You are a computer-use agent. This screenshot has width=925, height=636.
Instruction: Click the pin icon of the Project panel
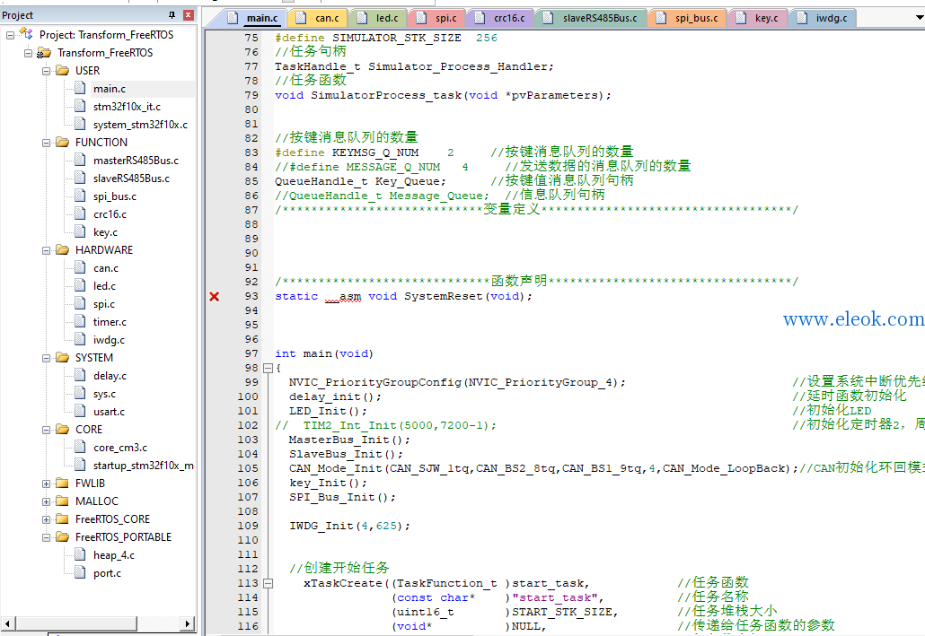[x=172, y=14]
